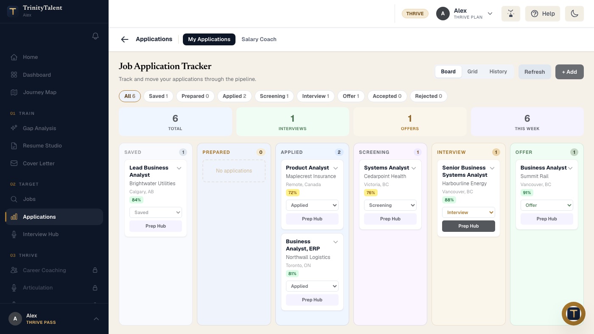Open the floating TrinityTalent assistant button

(x=574, y=314)
